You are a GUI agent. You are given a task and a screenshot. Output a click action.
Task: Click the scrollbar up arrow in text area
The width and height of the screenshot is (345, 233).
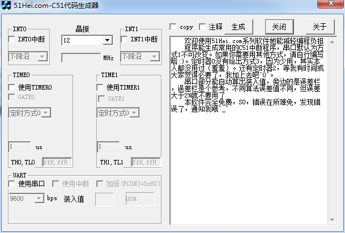tap(332, 42)
